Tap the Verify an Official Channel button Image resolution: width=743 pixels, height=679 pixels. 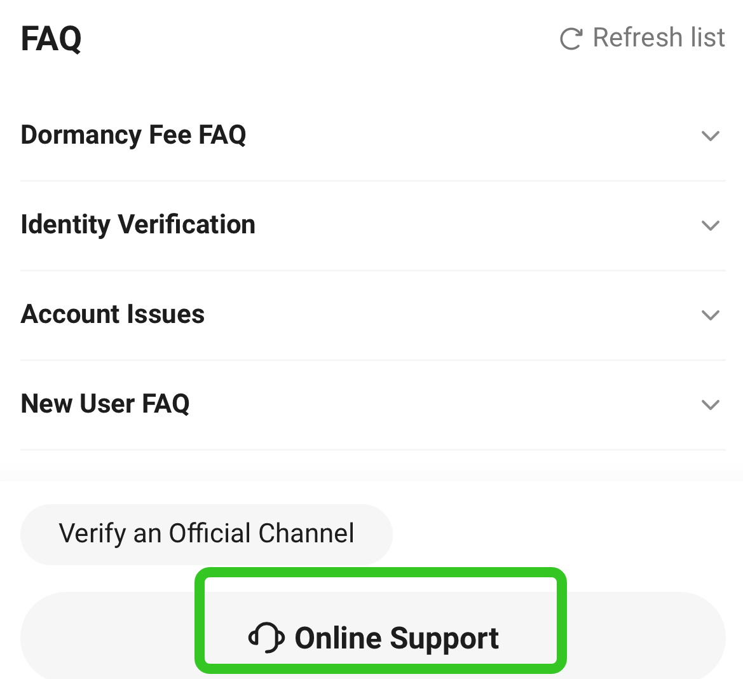tap(206, 534)
